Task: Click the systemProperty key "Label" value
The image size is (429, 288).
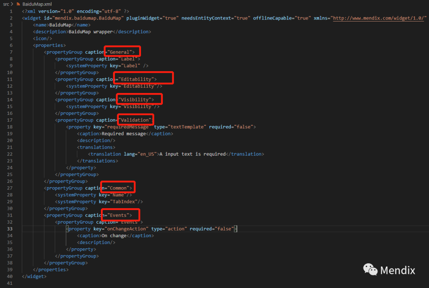Action: [131, 66]
